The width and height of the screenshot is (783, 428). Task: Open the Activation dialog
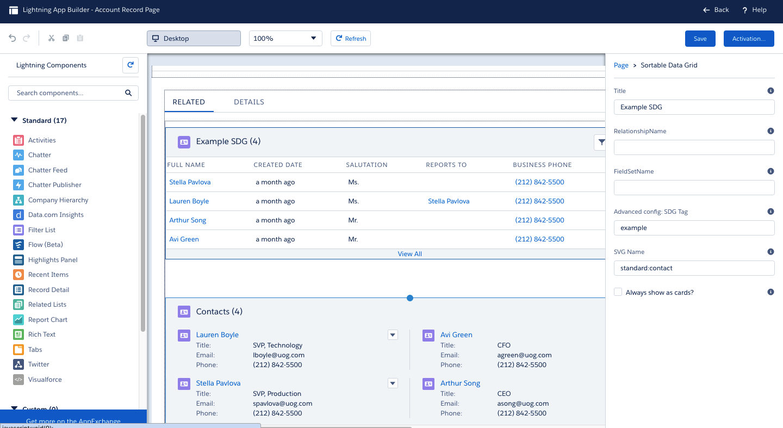click(x=748, y=39)
